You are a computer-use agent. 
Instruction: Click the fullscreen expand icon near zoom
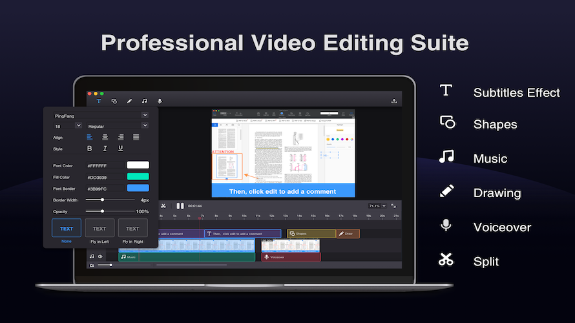click(x=395, y=205)
